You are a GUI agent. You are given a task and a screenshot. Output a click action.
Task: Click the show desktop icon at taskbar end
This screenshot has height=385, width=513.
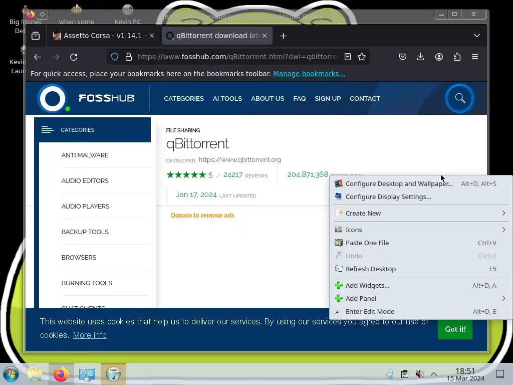[x=500, y=374]
